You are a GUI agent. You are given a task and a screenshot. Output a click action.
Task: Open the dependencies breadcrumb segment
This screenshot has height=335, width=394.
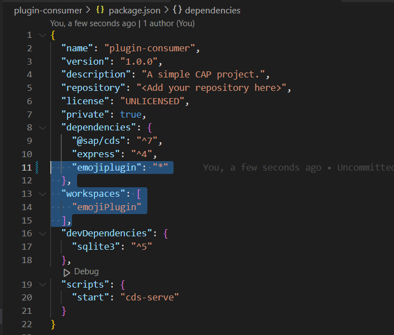(213, 11)
